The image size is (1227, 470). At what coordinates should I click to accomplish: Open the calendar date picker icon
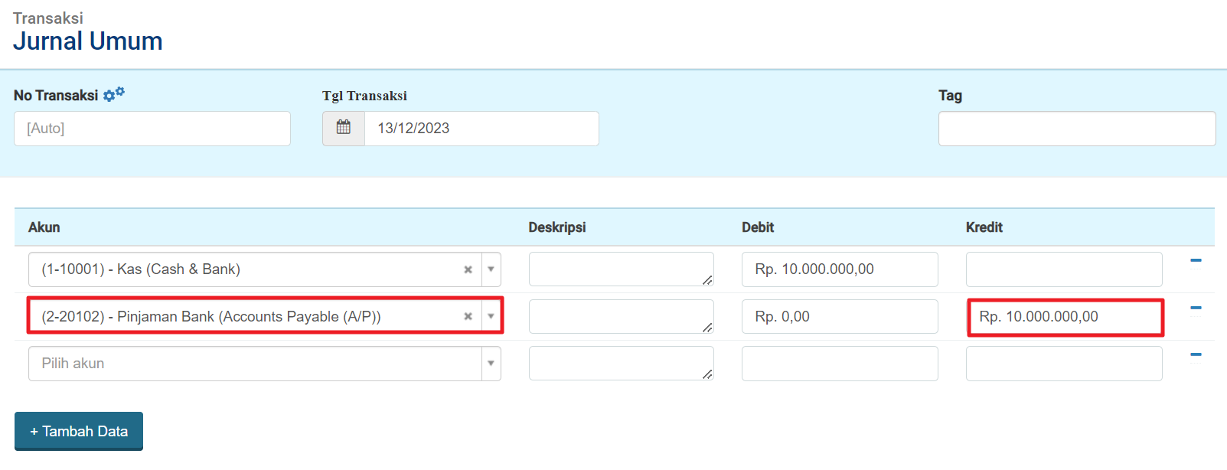344,128
